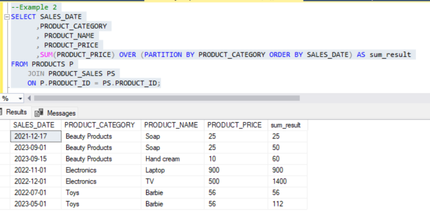Select the SALES_DATE column header
This screenshot has width=430, height=215.
coord(34,125)
